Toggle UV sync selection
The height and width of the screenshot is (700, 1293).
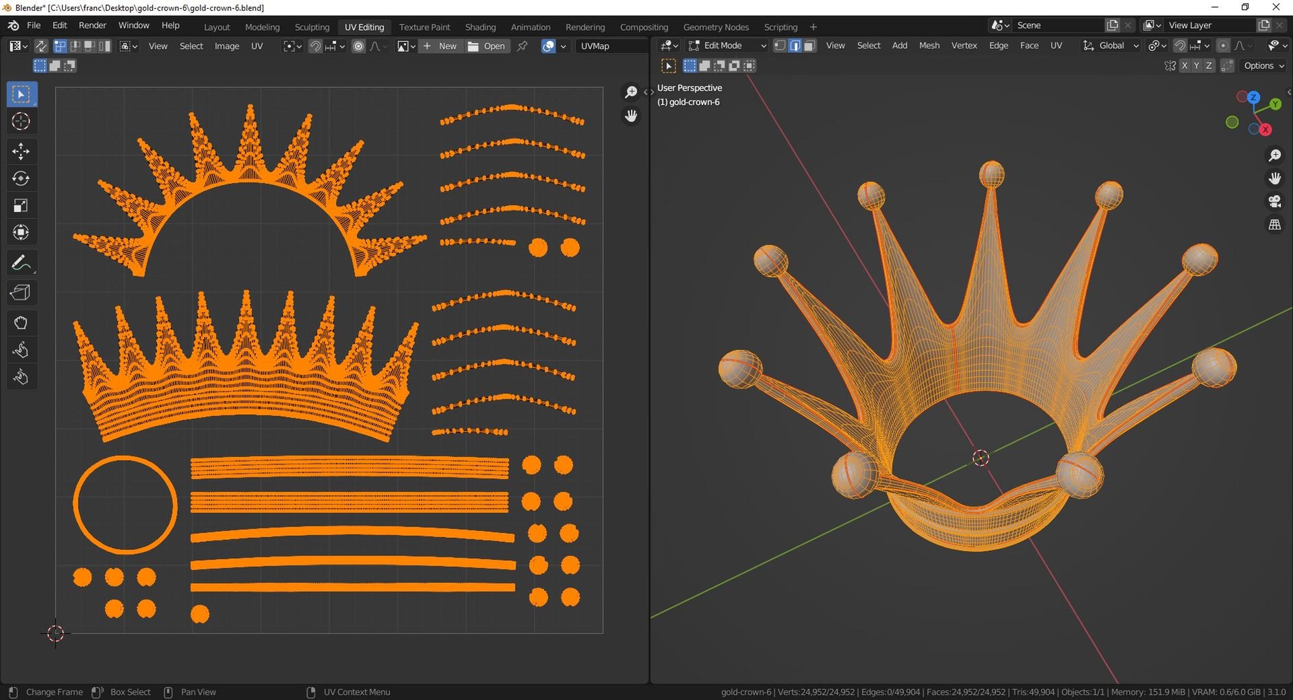(x=41, y=46)
